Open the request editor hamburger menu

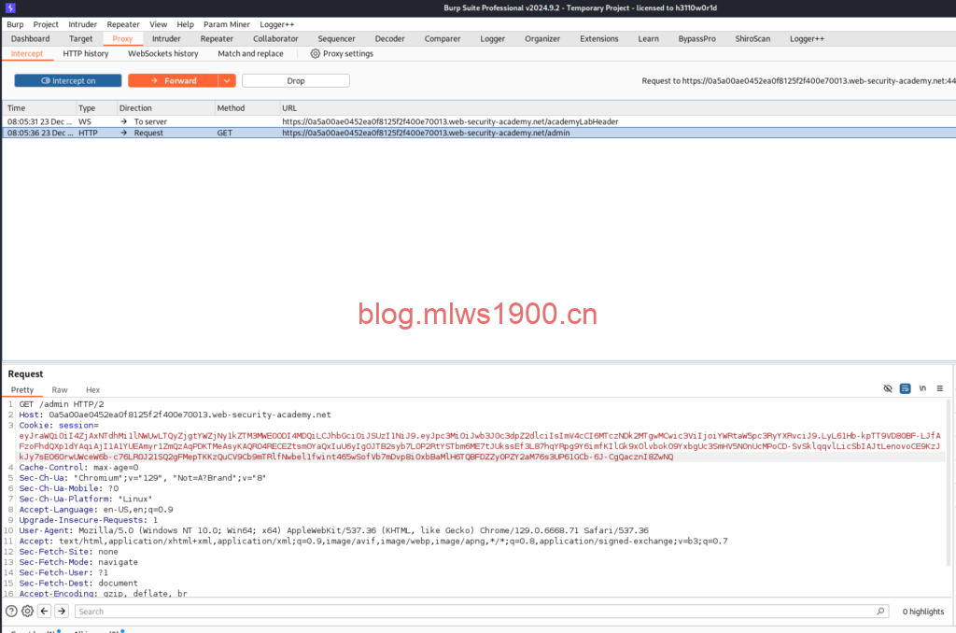[939, 388]
